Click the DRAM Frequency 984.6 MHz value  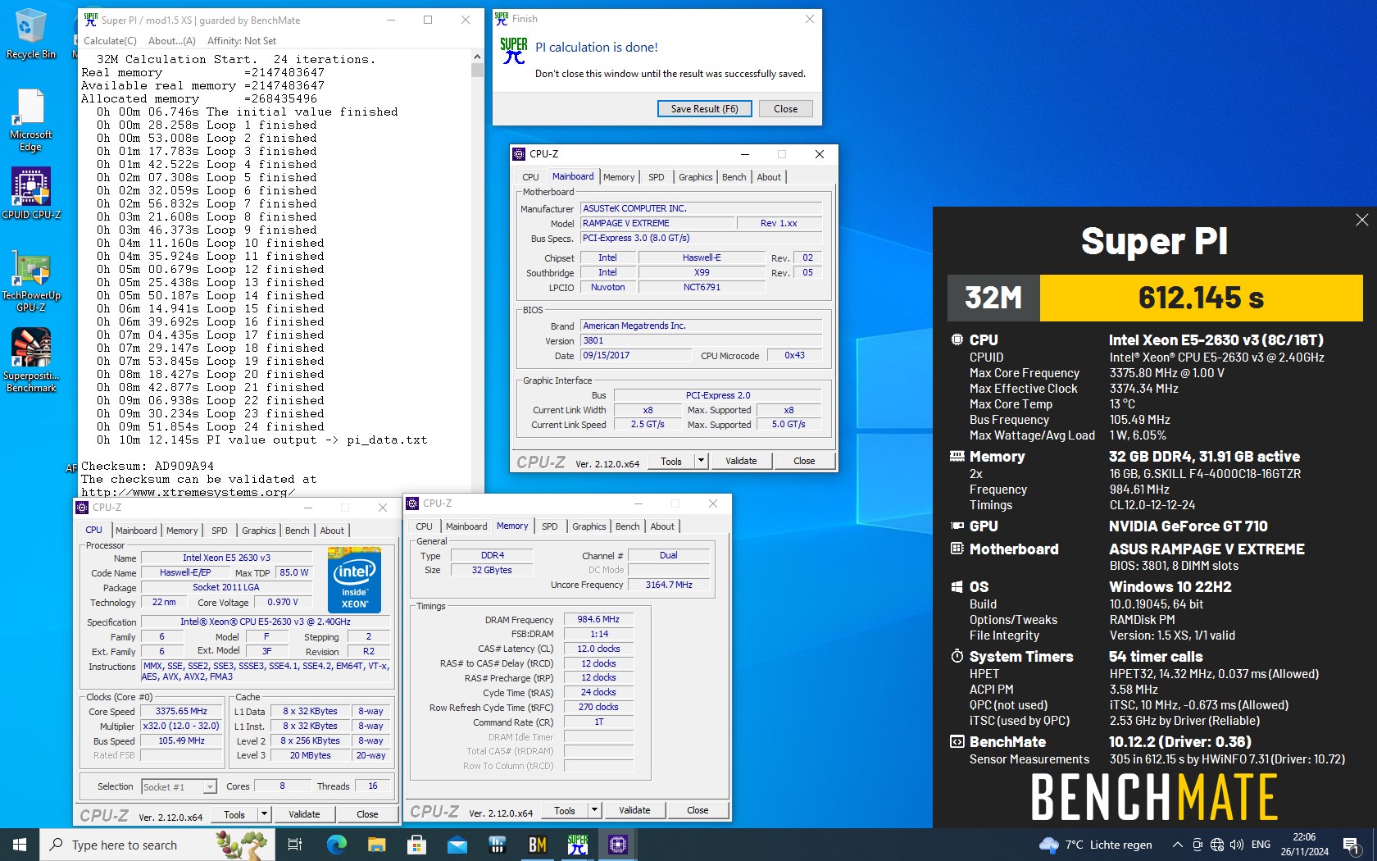click(x=598, y=619)
